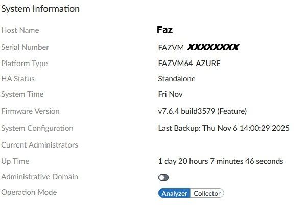The width and height of the screenshot is (308, 209).
Task: Click the Standalone HA status value
Action: coord(177,79)
